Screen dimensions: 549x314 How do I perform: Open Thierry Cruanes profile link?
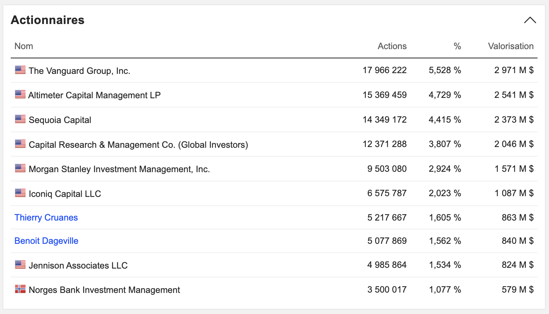(x=46, y=218)
